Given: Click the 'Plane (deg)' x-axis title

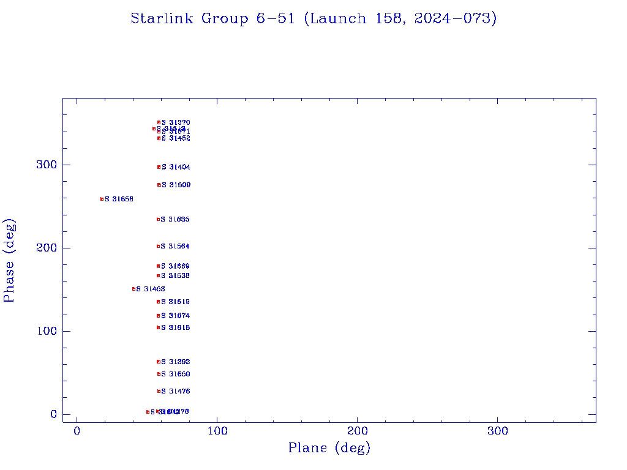Looking at the screenshot, I should 329,448.
